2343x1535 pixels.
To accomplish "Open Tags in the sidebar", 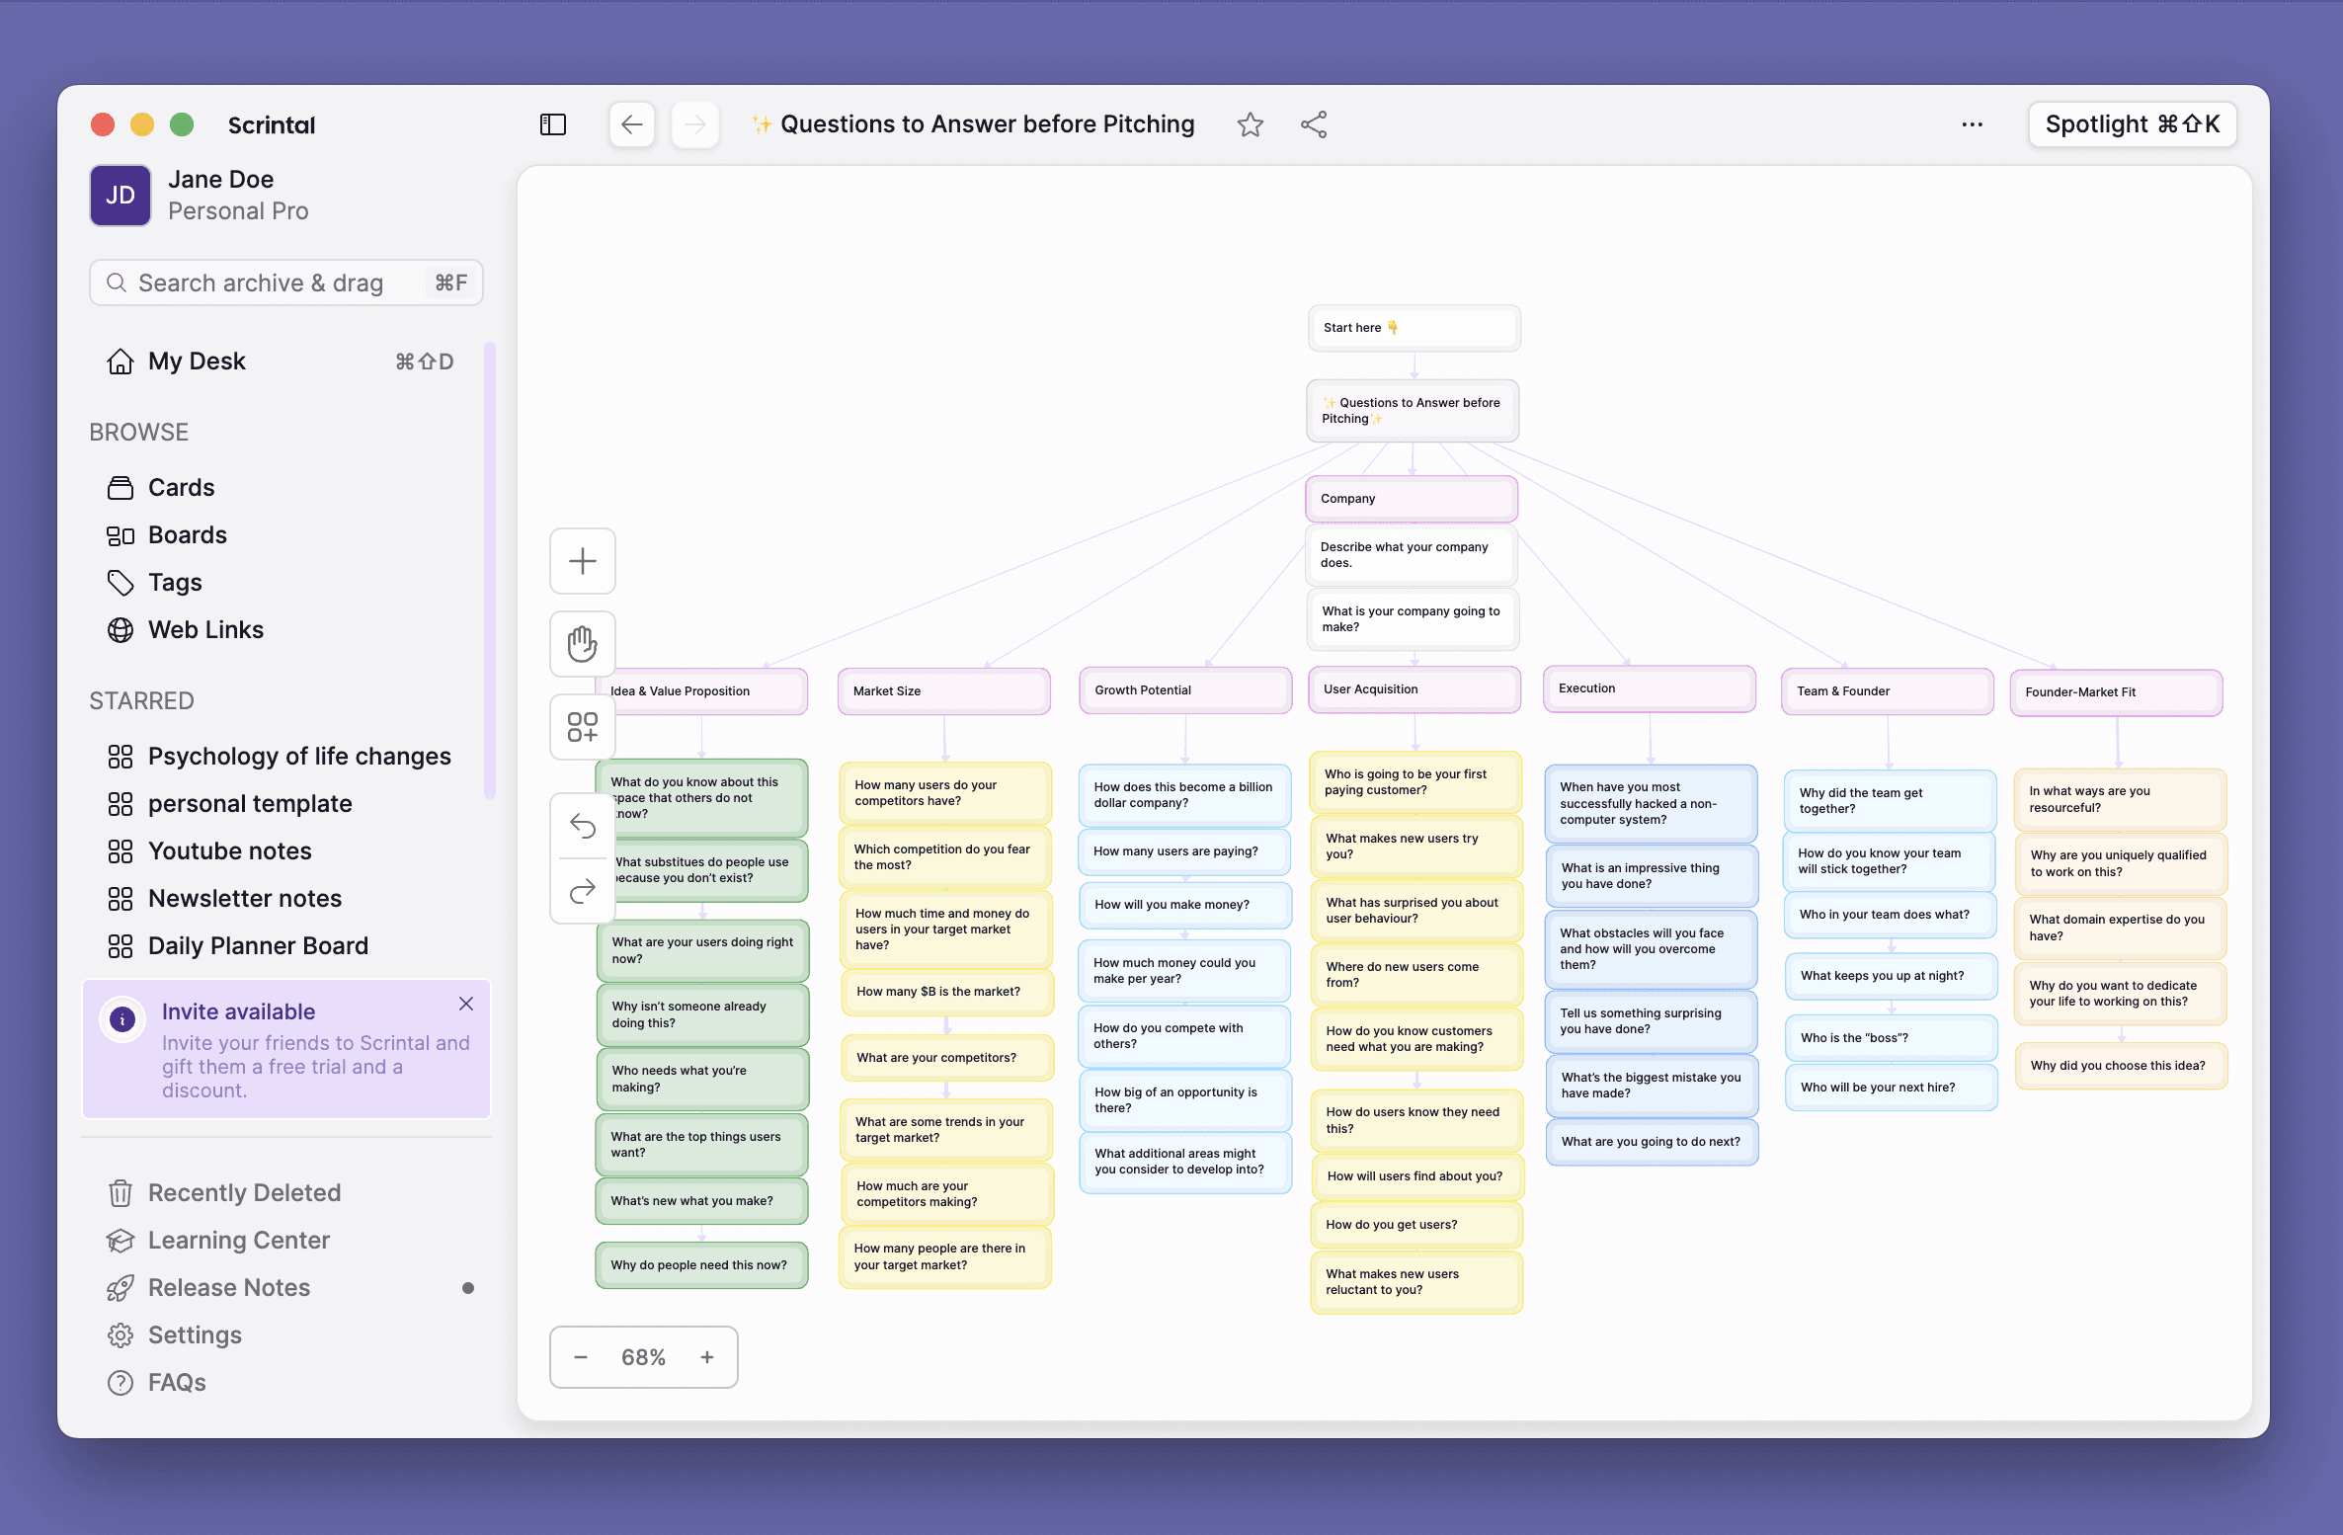I will coord(175,583).
